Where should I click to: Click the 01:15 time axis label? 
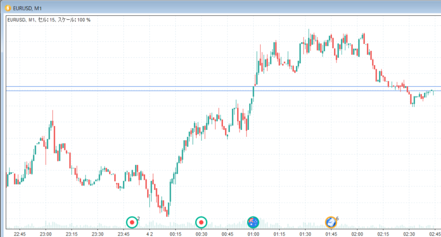point(279,234)
